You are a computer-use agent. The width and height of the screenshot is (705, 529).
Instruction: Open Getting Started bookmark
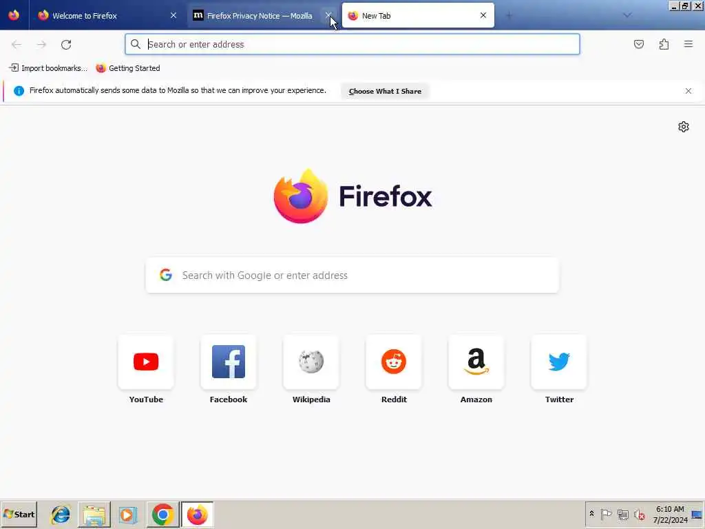click(128, 68)
